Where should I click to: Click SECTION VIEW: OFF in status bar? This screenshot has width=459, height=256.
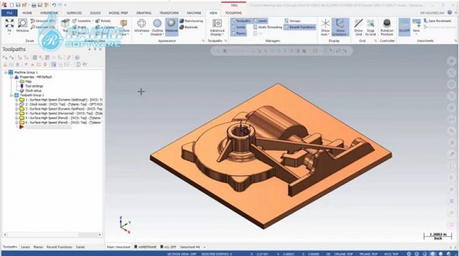pos(182,254)
